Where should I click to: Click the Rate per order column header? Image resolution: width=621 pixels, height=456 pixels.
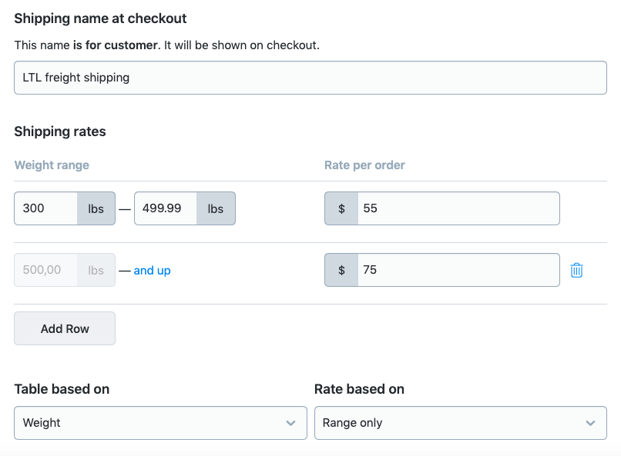coord(364,165)
